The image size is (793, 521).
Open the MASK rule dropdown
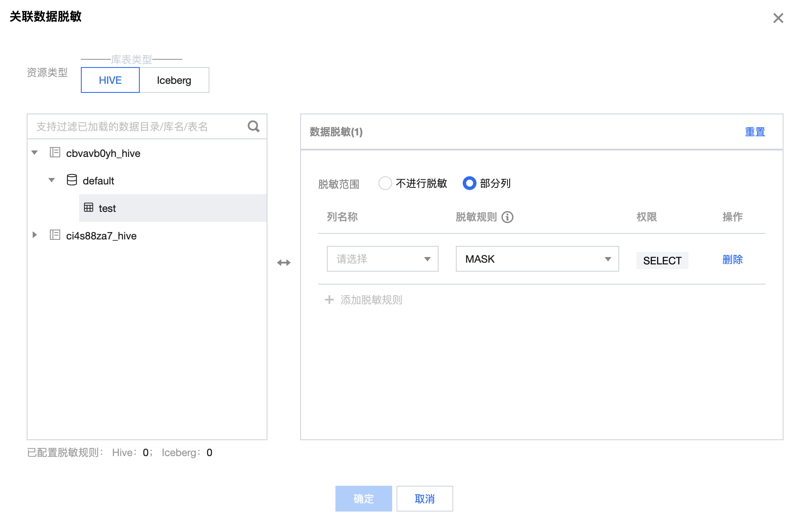pos(537,259)
